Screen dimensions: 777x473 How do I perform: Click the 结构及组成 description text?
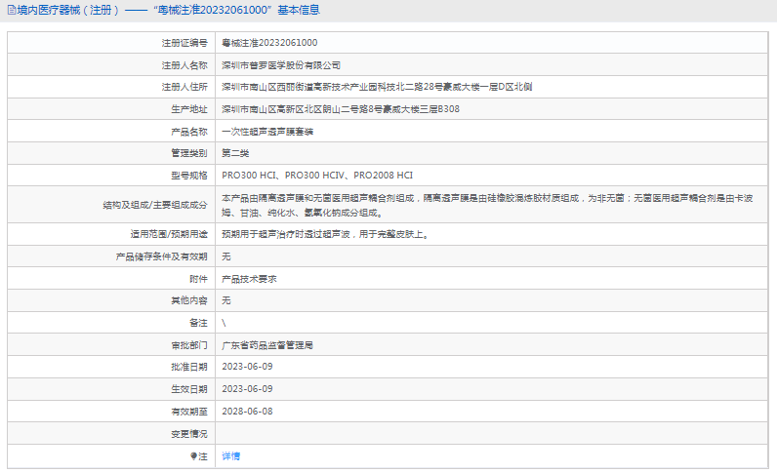pos(487,205)
